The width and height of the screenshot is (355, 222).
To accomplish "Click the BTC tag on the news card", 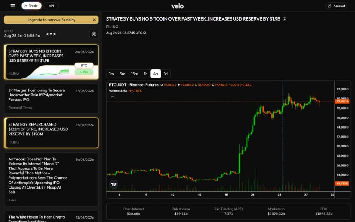I will click(x=84, y=66).
